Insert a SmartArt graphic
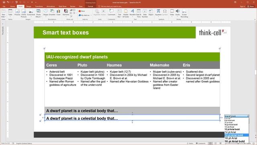Screen dimensions: 257x145 point(52,12)
